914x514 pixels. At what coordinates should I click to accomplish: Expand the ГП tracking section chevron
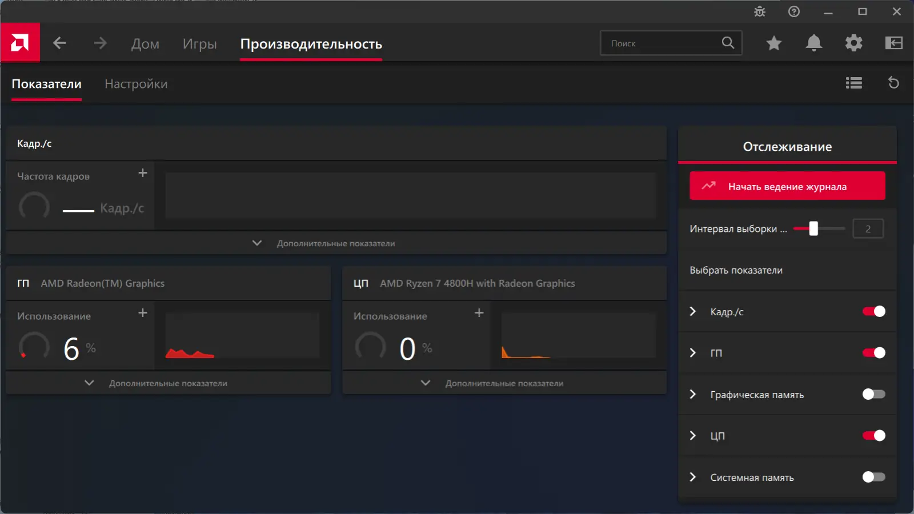(693, 352)
